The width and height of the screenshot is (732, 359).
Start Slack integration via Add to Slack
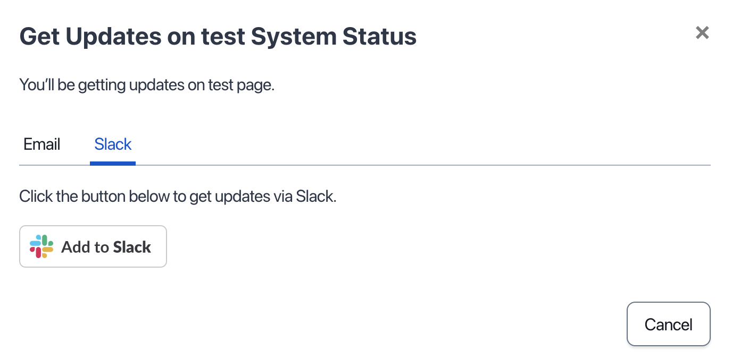click(x=93, y=246)
